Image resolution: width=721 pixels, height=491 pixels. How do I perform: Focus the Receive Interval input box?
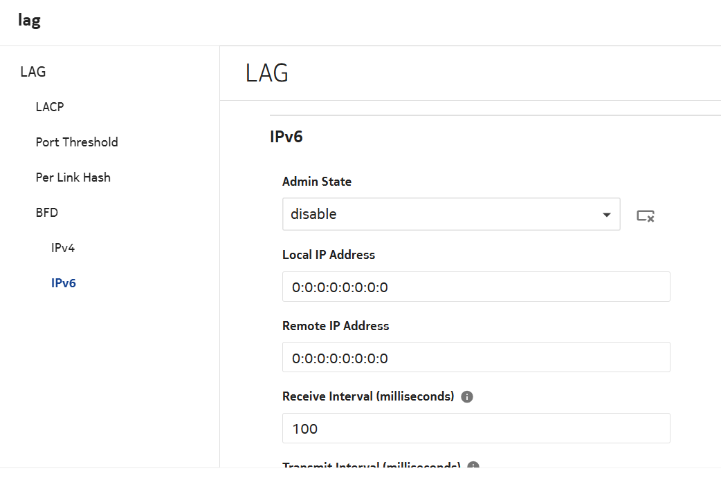click(x=476, y=428)
